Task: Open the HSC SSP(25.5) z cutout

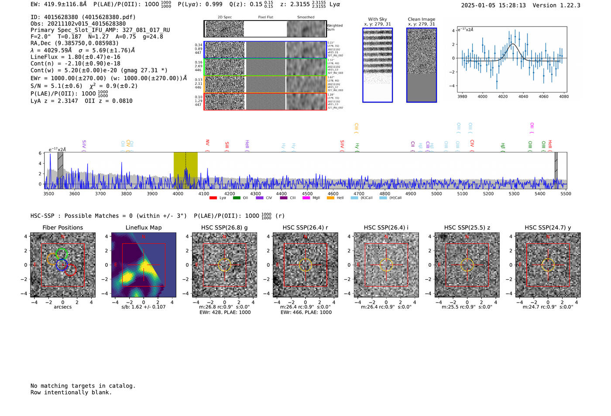Action: tap(467, 265)
